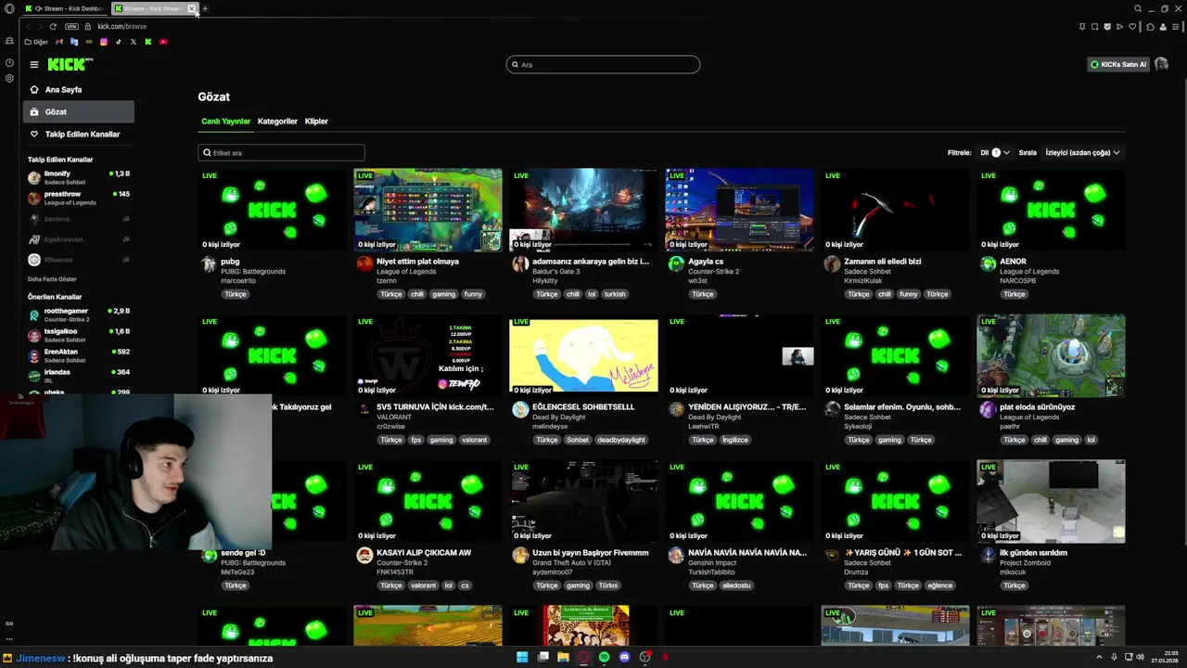Open Agayla cs stream thumbnail
This screenshot has height=668, width=1187.
739,210
